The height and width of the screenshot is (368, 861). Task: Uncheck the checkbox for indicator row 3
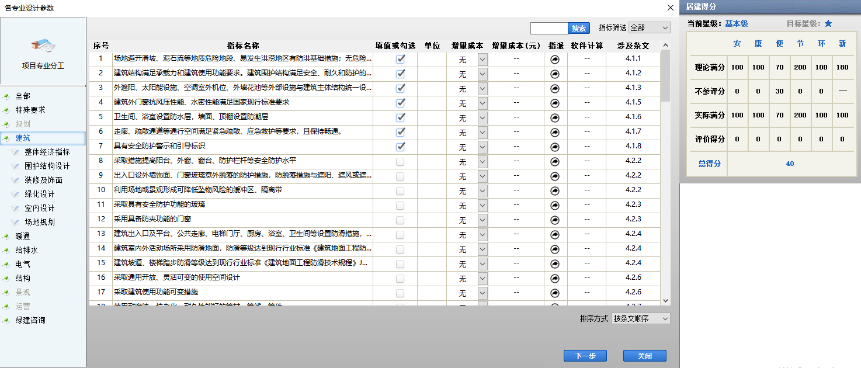click(x=400, y=88)
